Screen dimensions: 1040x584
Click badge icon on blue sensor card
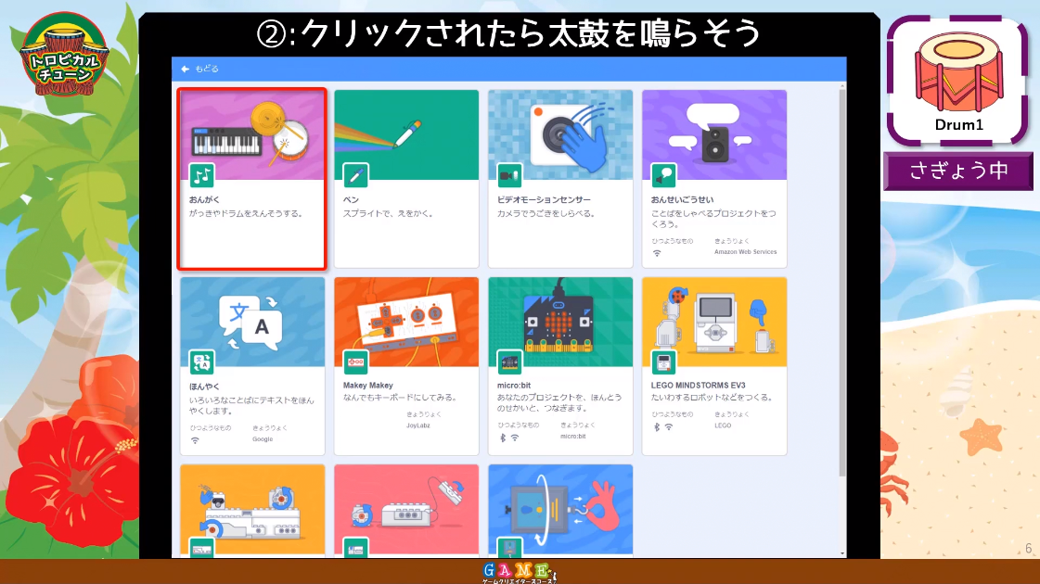tap(509, 548)
